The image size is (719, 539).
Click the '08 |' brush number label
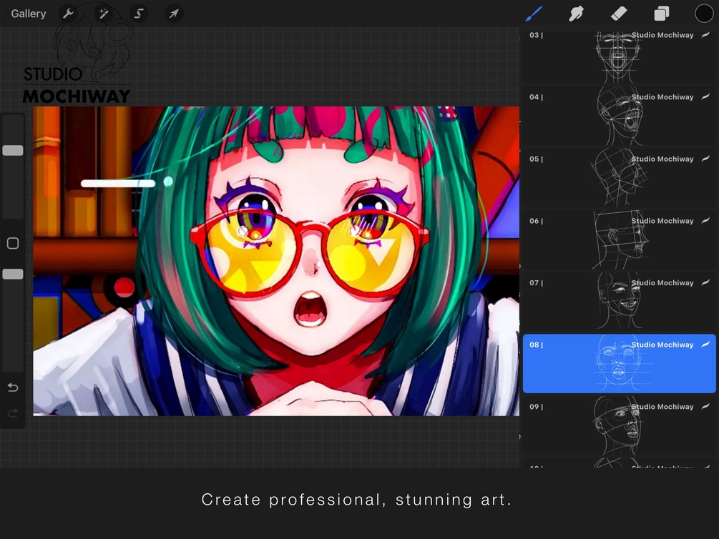(536, 345)
